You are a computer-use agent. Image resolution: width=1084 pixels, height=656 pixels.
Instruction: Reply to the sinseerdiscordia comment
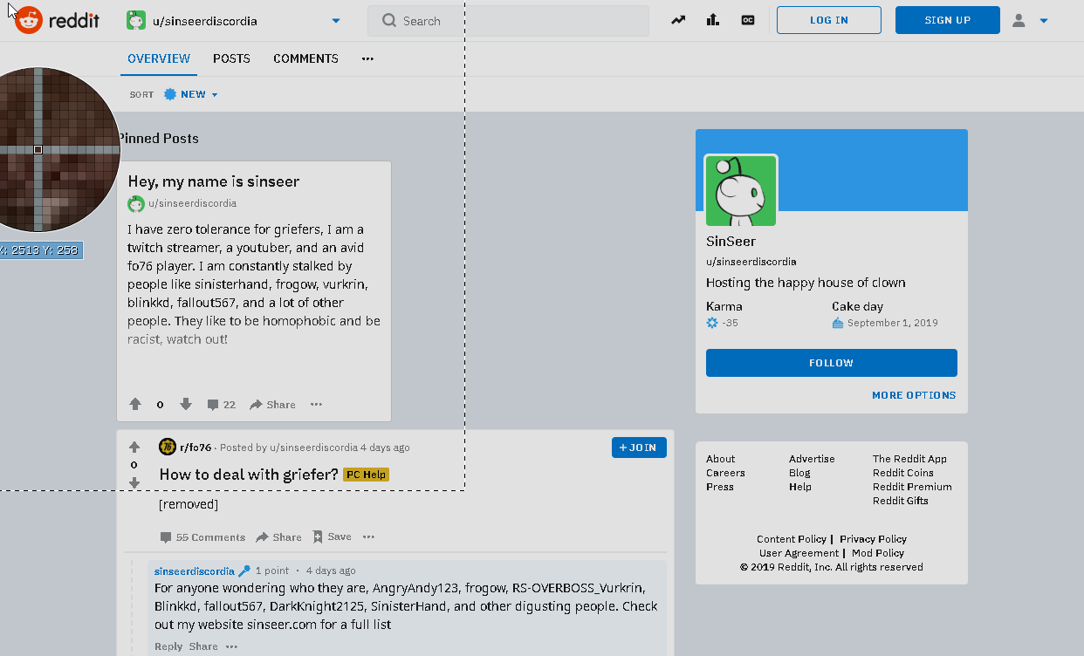[x=168, y=646]
